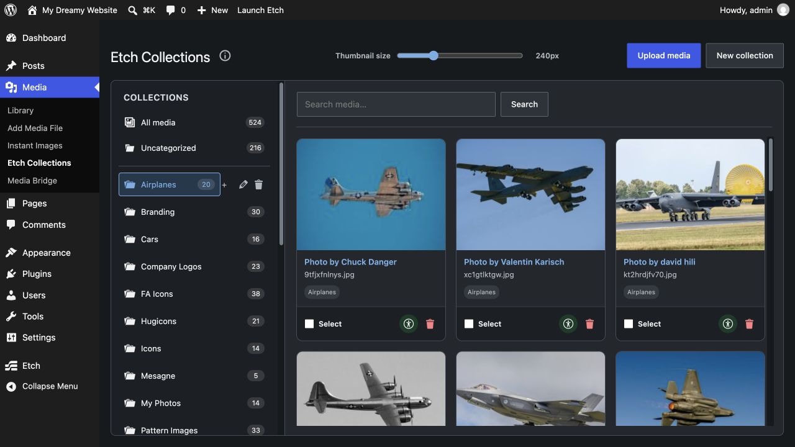Open the search ⌘K command

click(142, 10)
